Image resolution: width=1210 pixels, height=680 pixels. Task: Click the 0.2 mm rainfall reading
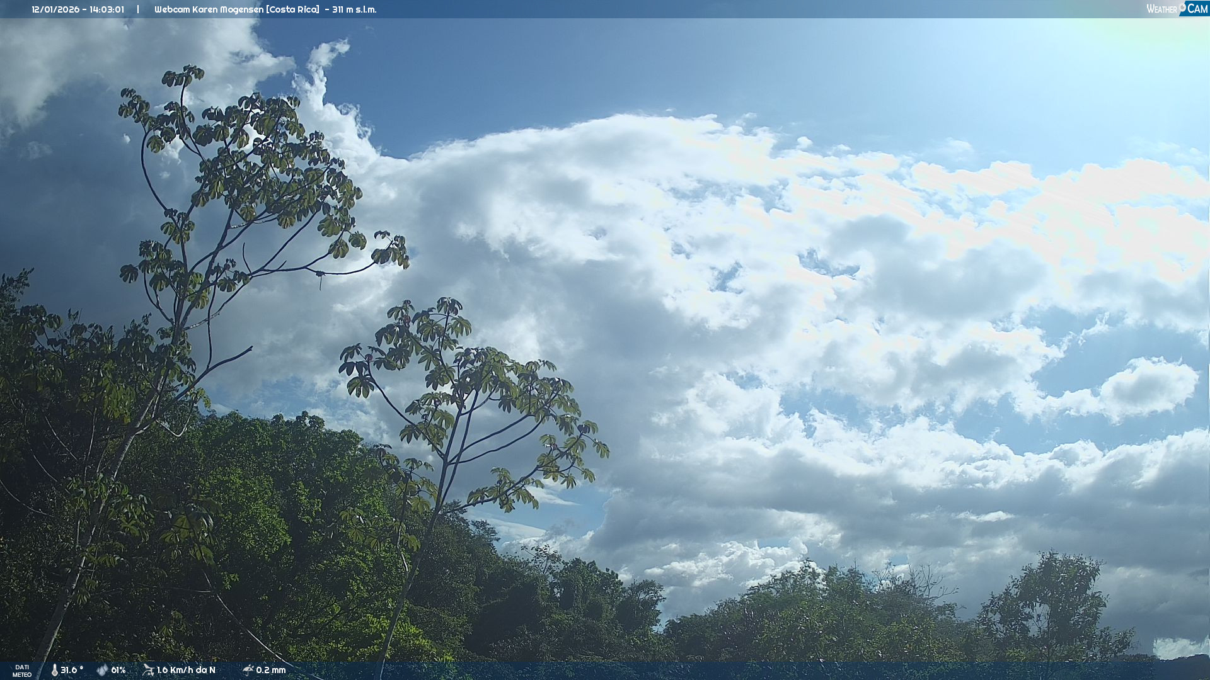271,671
